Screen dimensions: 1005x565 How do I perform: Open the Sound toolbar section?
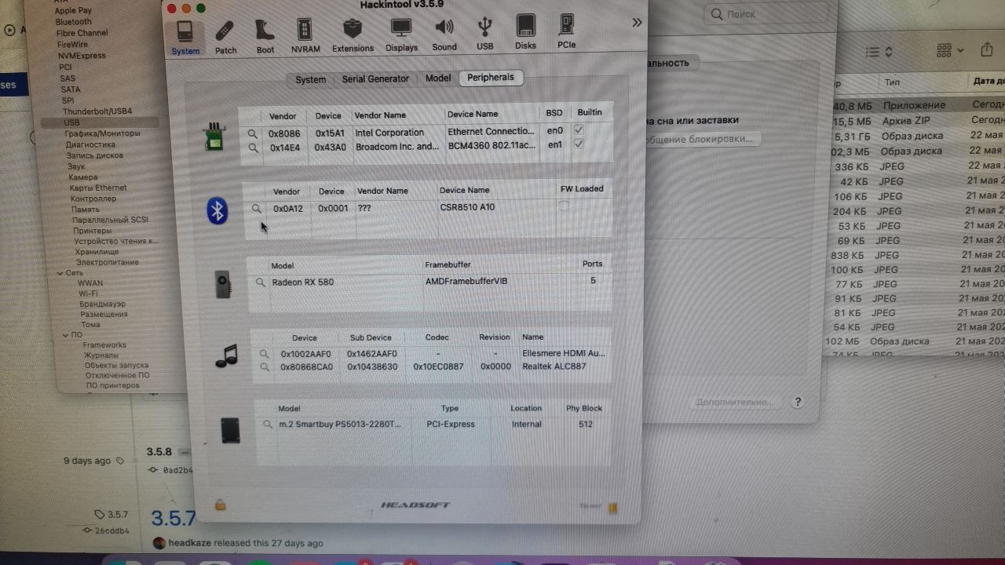click(x=444, y=35)
